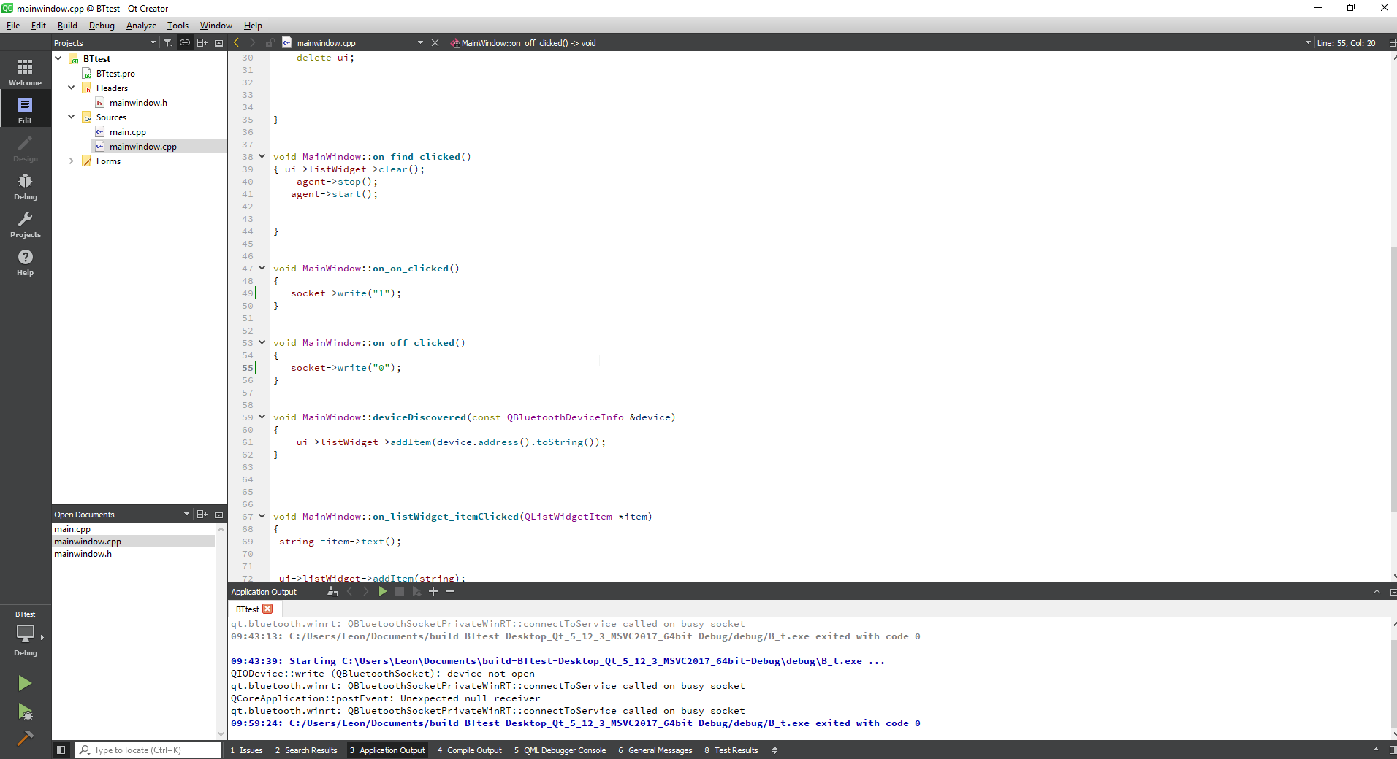The height and width of the screenshot is (759, 1397).
Task: Open the File menu
Action: [x=13, y=25]
